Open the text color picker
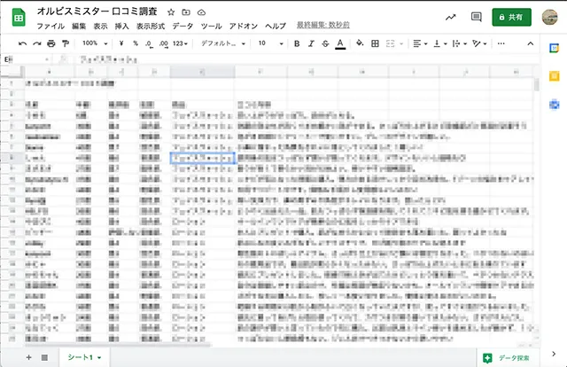 point(340,43)
